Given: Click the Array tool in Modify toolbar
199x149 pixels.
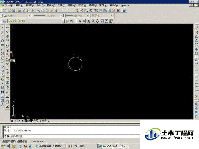Looking at the screenshot, I should point(197,45).
